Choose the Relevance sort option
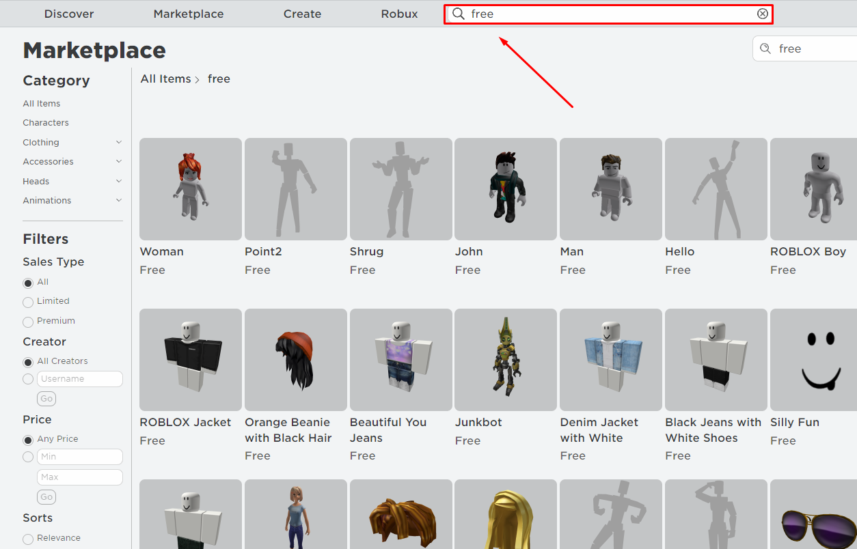The width and height of the screenshot is (857, 549). pos(28,539)
